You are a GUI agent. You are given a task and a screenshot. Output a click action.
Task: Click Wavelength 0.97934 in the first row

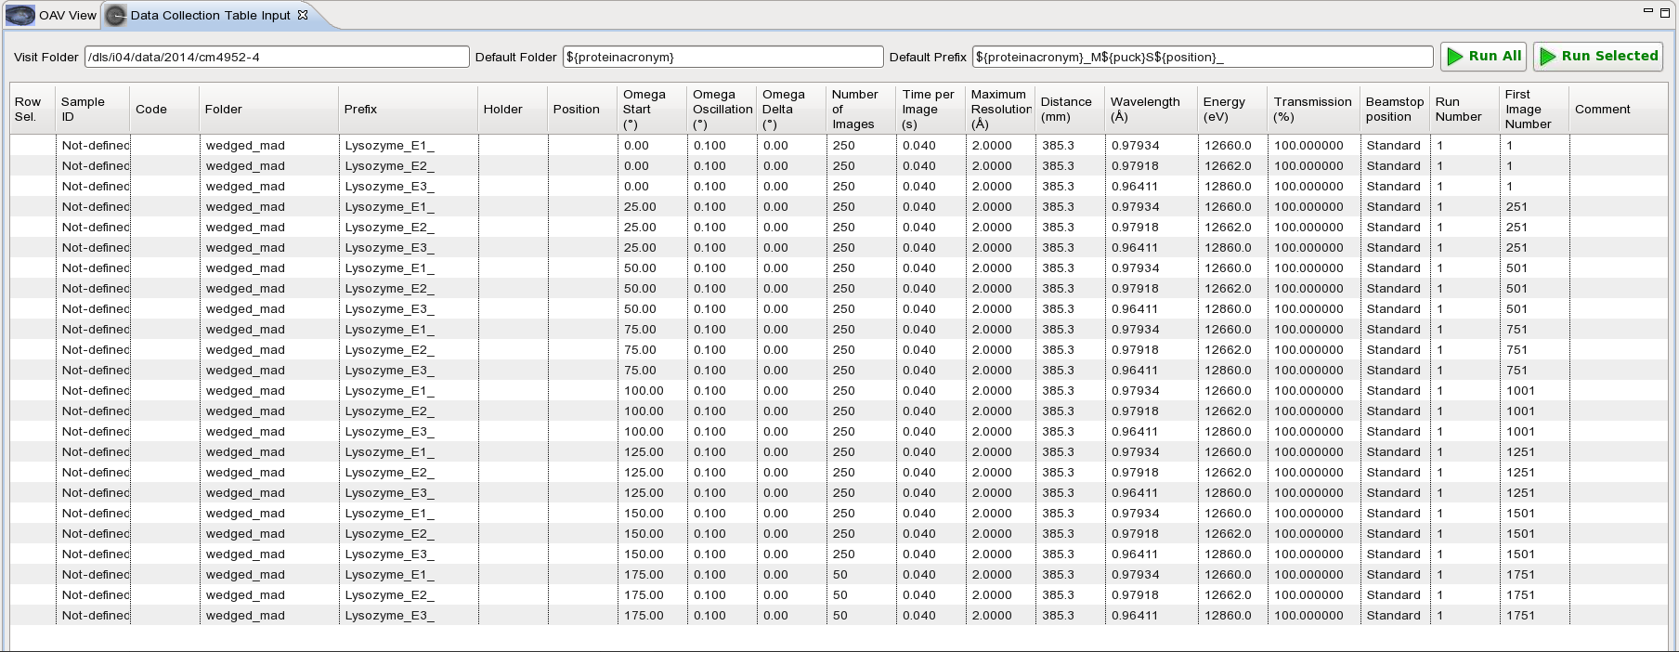(1135, 146)
